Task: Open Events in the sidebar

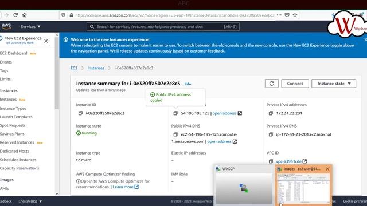Action: [x=6, y=62]
